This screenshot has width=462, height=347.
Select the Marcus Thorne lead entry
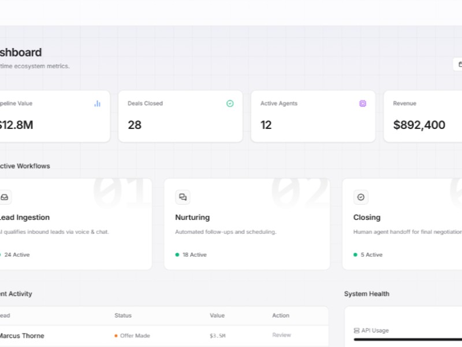coord(23,335)
